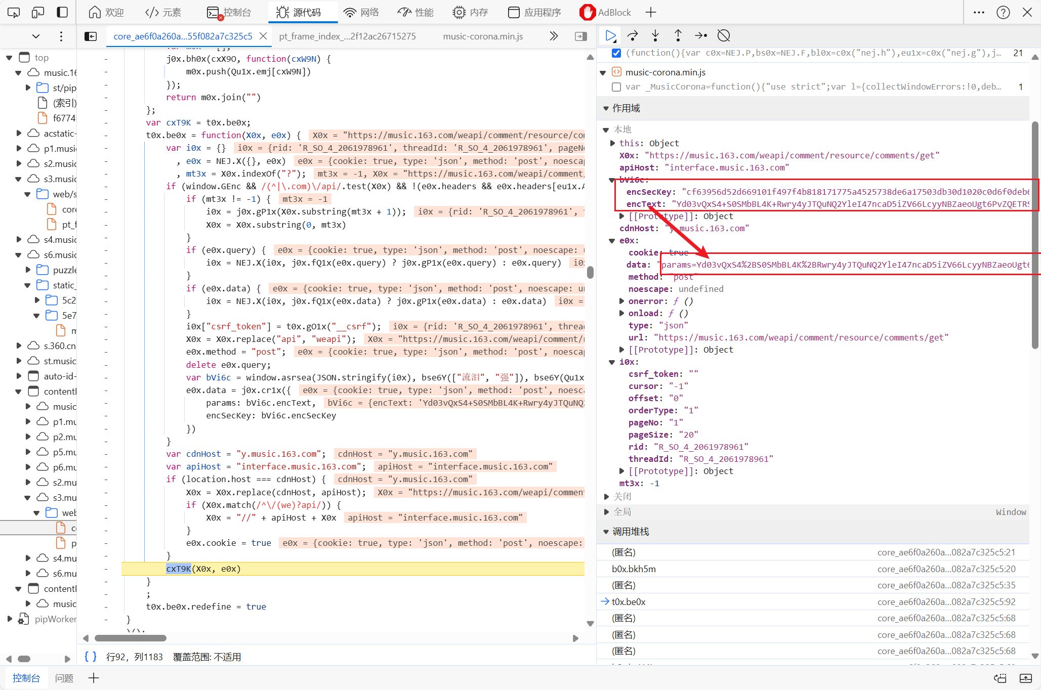1041x690 pixels.
Task: Click the navigator horizontal scrollbar thumb
Action: 24,659
